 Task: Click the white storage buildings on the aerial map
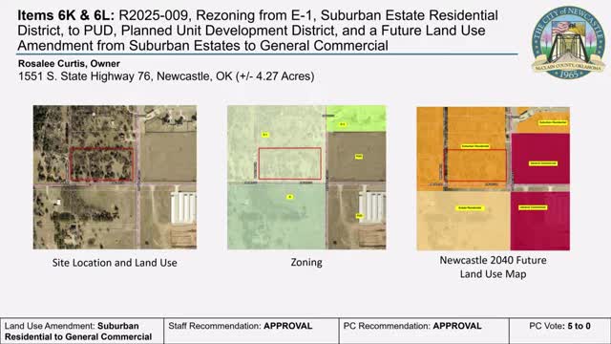(x=183, y=208)
